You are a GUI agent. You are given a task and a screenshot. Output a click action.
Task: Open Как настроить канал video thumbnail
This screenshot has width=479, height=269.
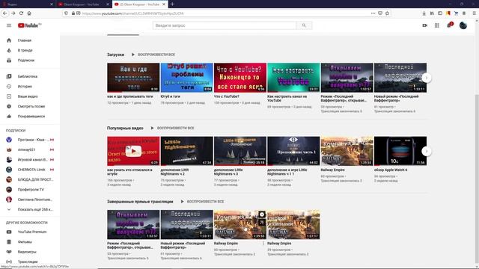click(293, 78)
